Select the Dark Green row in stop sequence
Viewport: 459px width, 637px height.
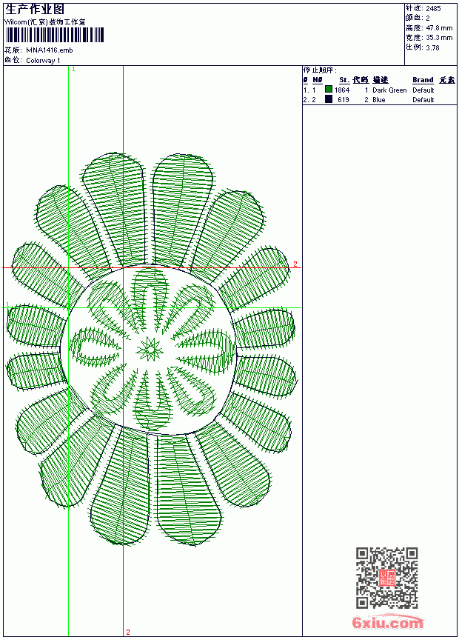[379, 90]
